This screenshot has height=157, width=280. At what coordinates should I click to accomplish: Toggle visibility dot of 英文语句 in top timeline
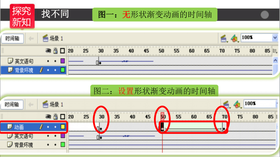(x=48, y=61)
